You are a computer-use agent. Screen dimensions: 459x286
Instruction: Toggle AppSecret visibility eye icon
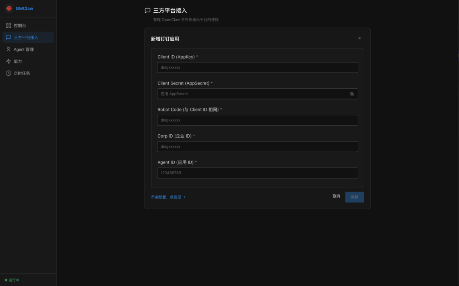coord(352,94)
